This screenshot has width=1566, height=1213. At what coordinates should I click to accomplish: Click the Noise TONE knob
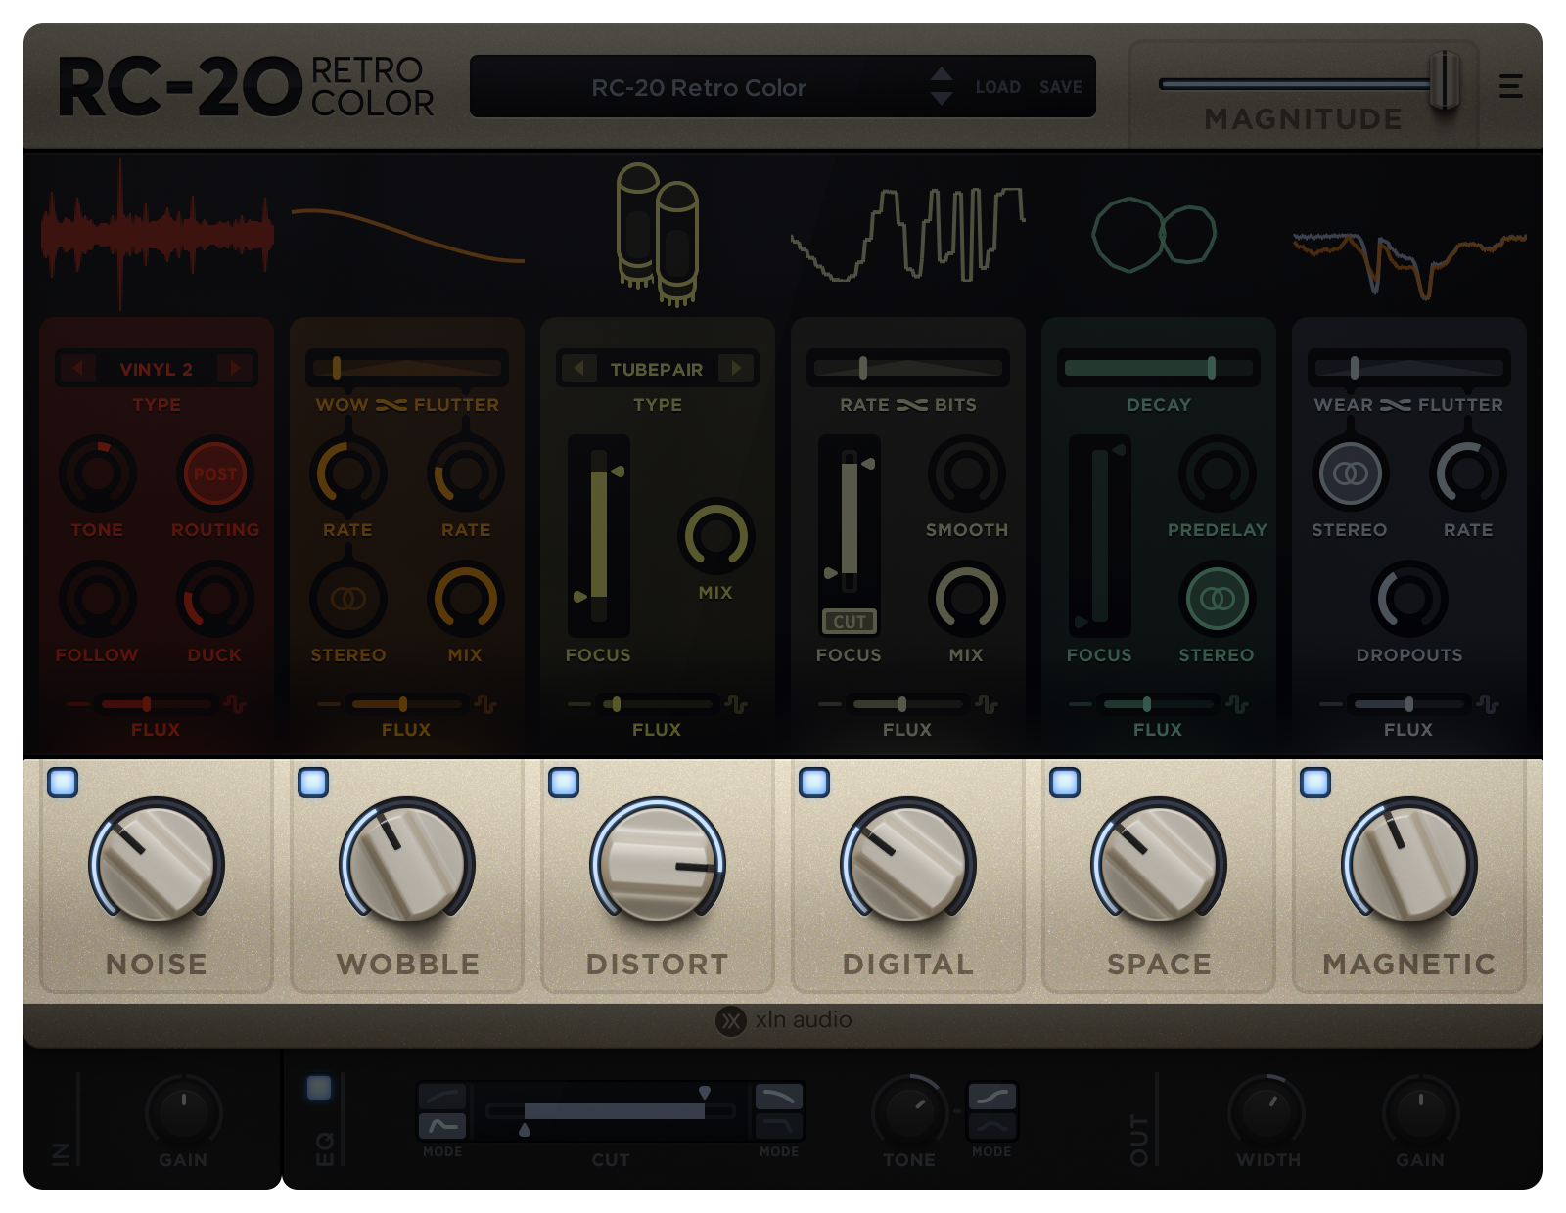[x=98, y=473]
